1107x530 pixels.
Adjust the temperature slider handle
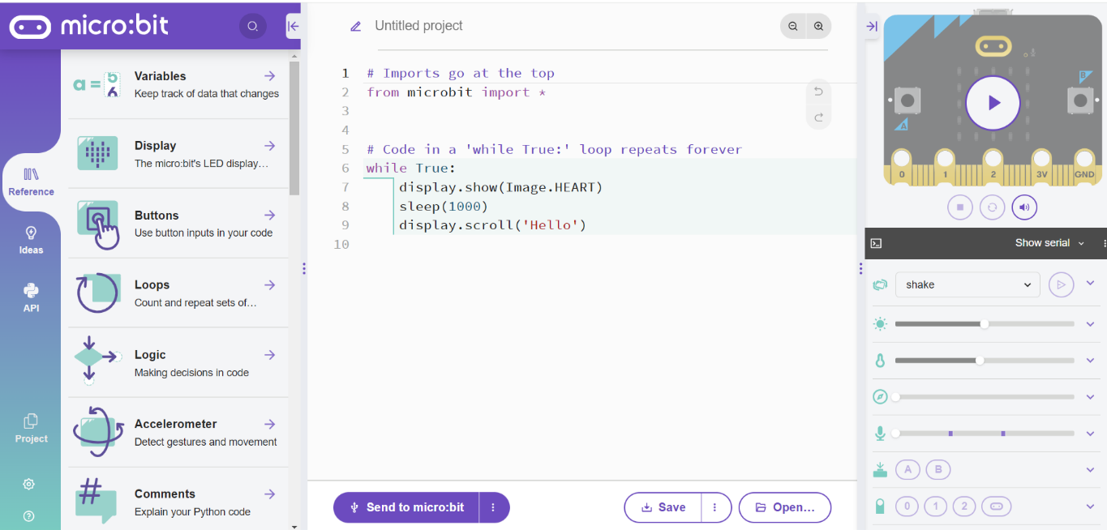coord(980,360)
